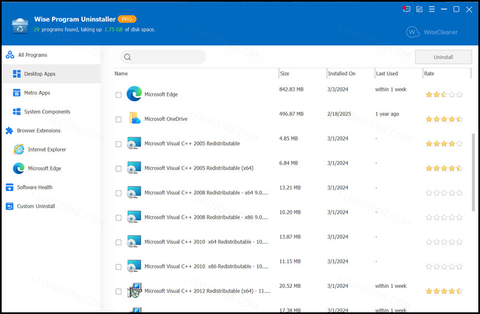Open the hamburger menu in title bar
480x314 pixels.
(x=432, y=9)
